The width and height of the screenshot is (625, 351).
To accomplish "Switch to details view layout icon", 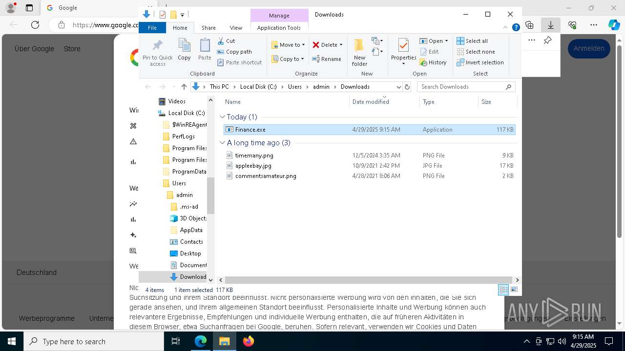I will pos(503,290).
